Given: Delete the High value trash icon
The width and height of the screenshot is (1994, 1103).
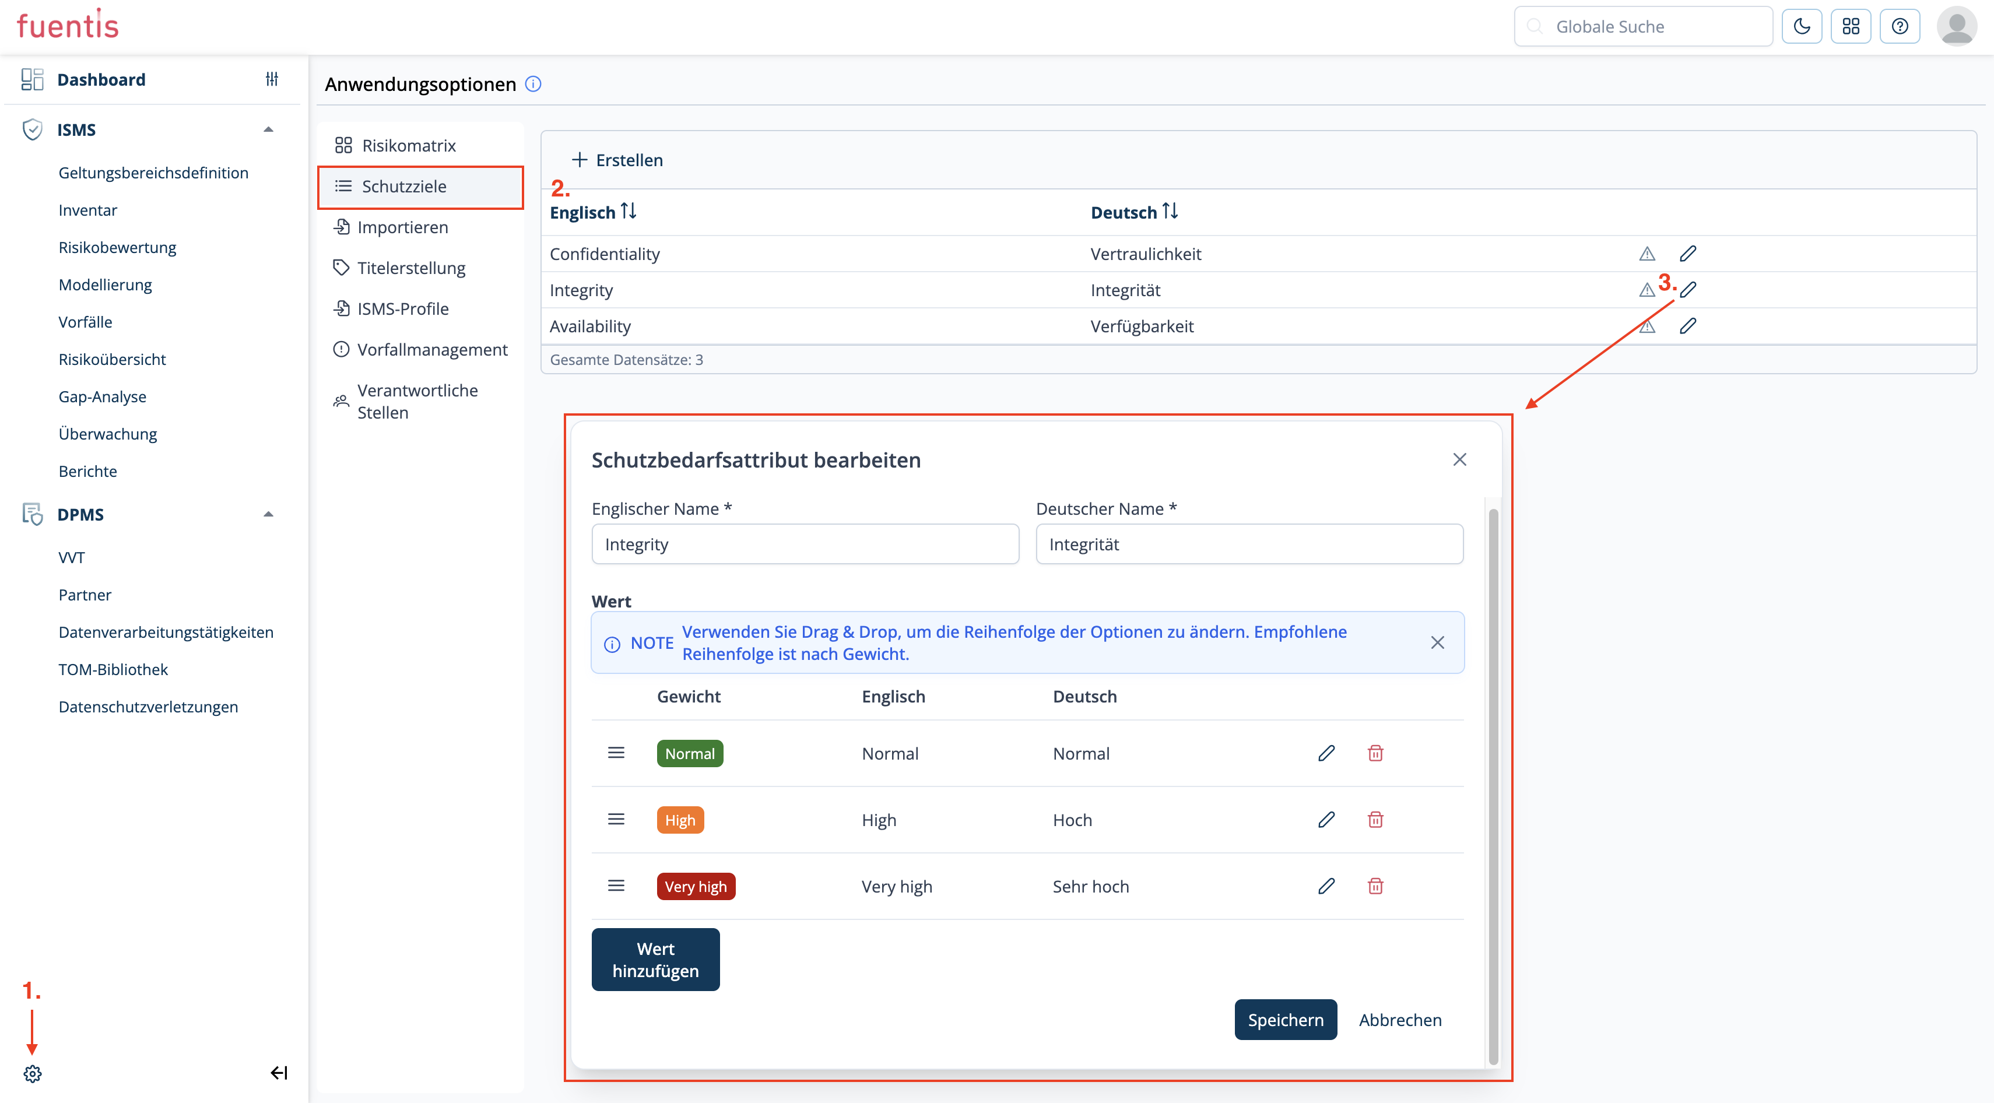Looking at the screenshot, I should 1375,820.
